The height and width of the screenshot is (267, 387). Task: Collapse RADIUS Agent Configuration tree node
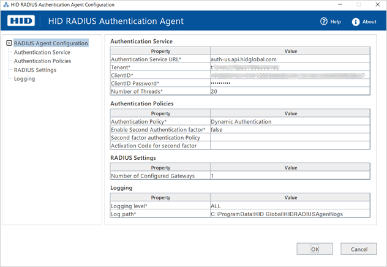[x=9, y=43]
